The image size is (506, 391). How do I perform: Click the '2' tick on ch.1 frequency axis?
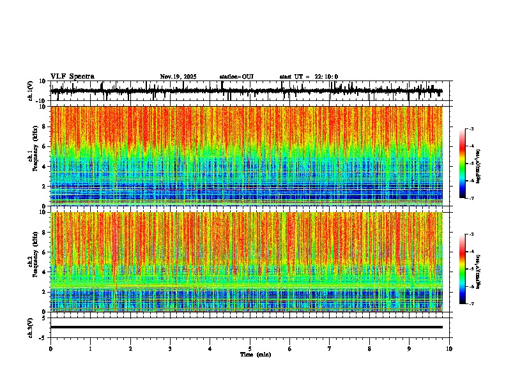pos(45,187)
